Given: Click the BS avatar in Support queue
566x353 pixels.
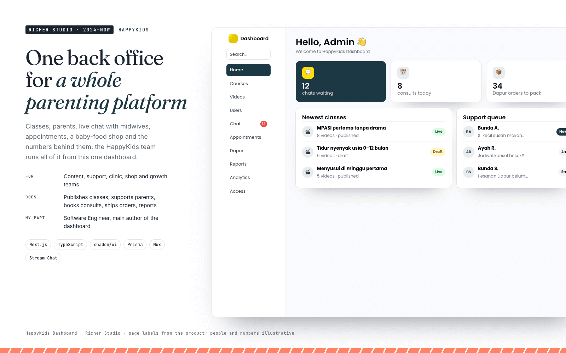Looking at the screenshot, I should (469, 172).
